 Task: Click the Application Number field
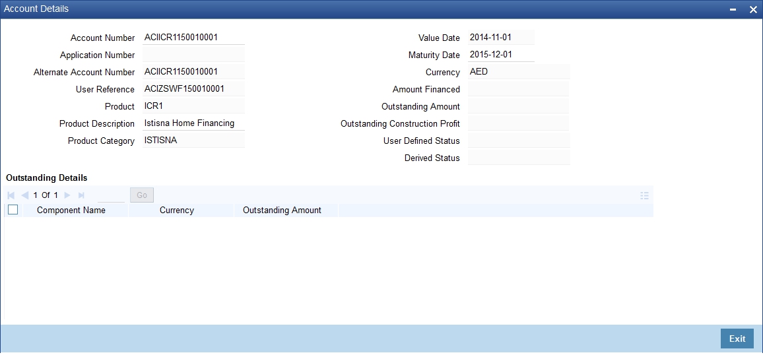tap(193, 55)
